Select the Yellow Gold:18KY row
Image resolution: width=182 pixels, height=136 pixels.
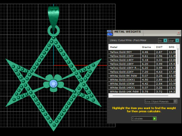coord(142,64)
